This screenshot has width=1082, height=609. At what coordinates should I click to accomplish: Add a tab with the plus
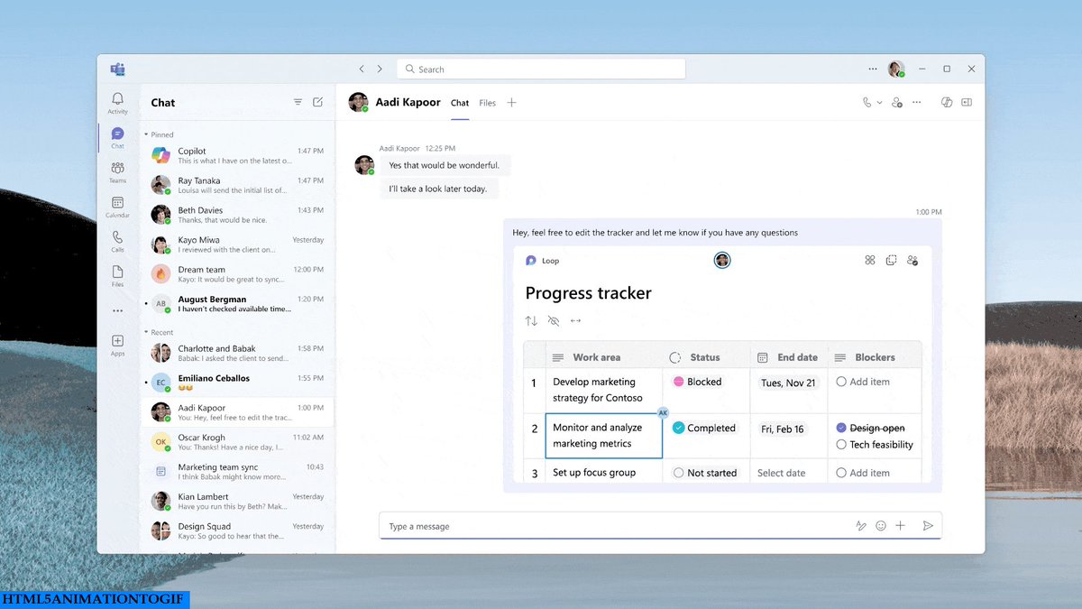(512, 103)
